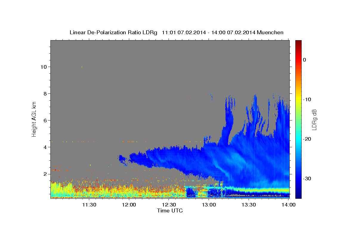Image resolution: width=358 pixels, height=238 pixels.
Task: Click the height axis label '2'
Action: (45, 174)
